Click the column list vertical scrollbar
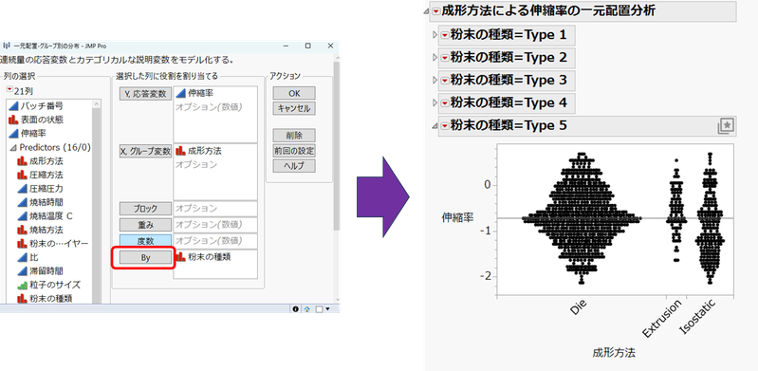 97,202
